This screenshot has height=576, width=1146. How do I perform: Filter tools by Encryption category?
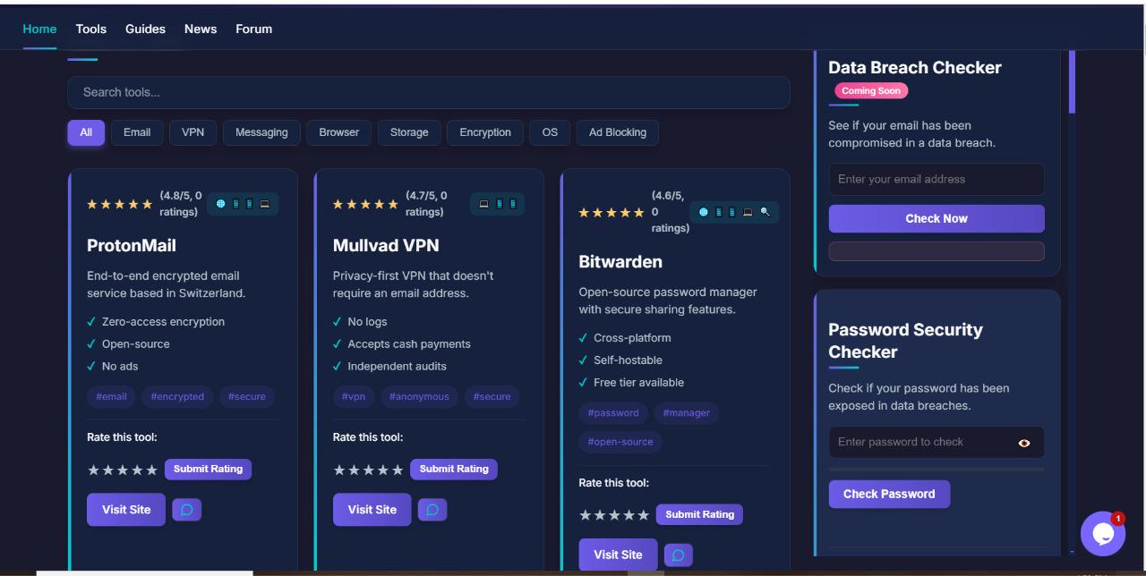(485, 132)
